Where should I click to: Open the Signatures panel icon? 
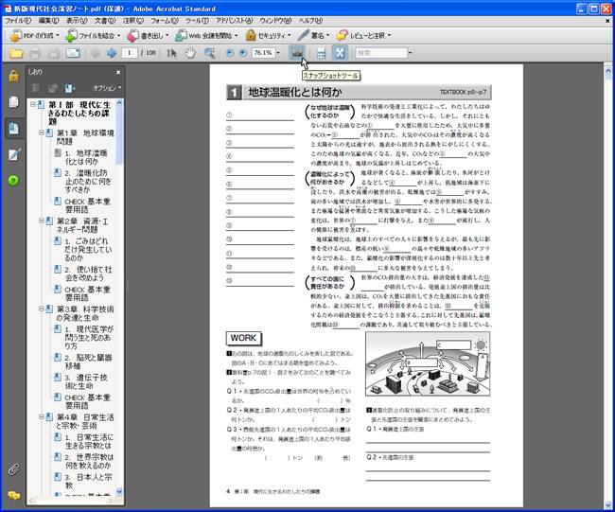point(14,154)
